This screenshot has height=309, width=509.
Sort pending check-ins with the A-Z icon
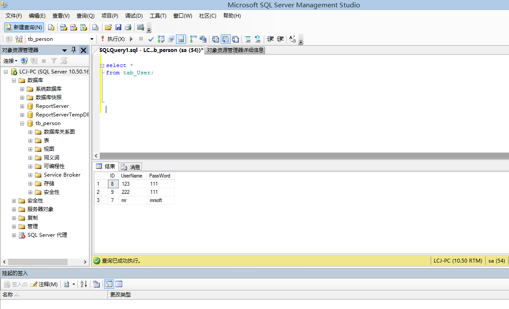coord(83,284)
